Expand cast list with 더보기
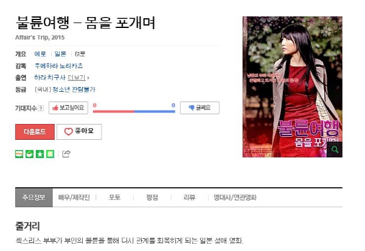Image resolution: width=365 pixels, height=251 pixels. tap(77, 78)
